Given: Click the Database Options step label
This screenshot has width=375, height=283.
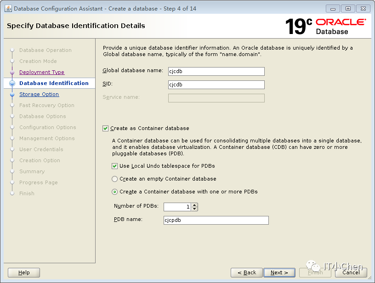Looking at the screenshot, I should coord(43,116).
